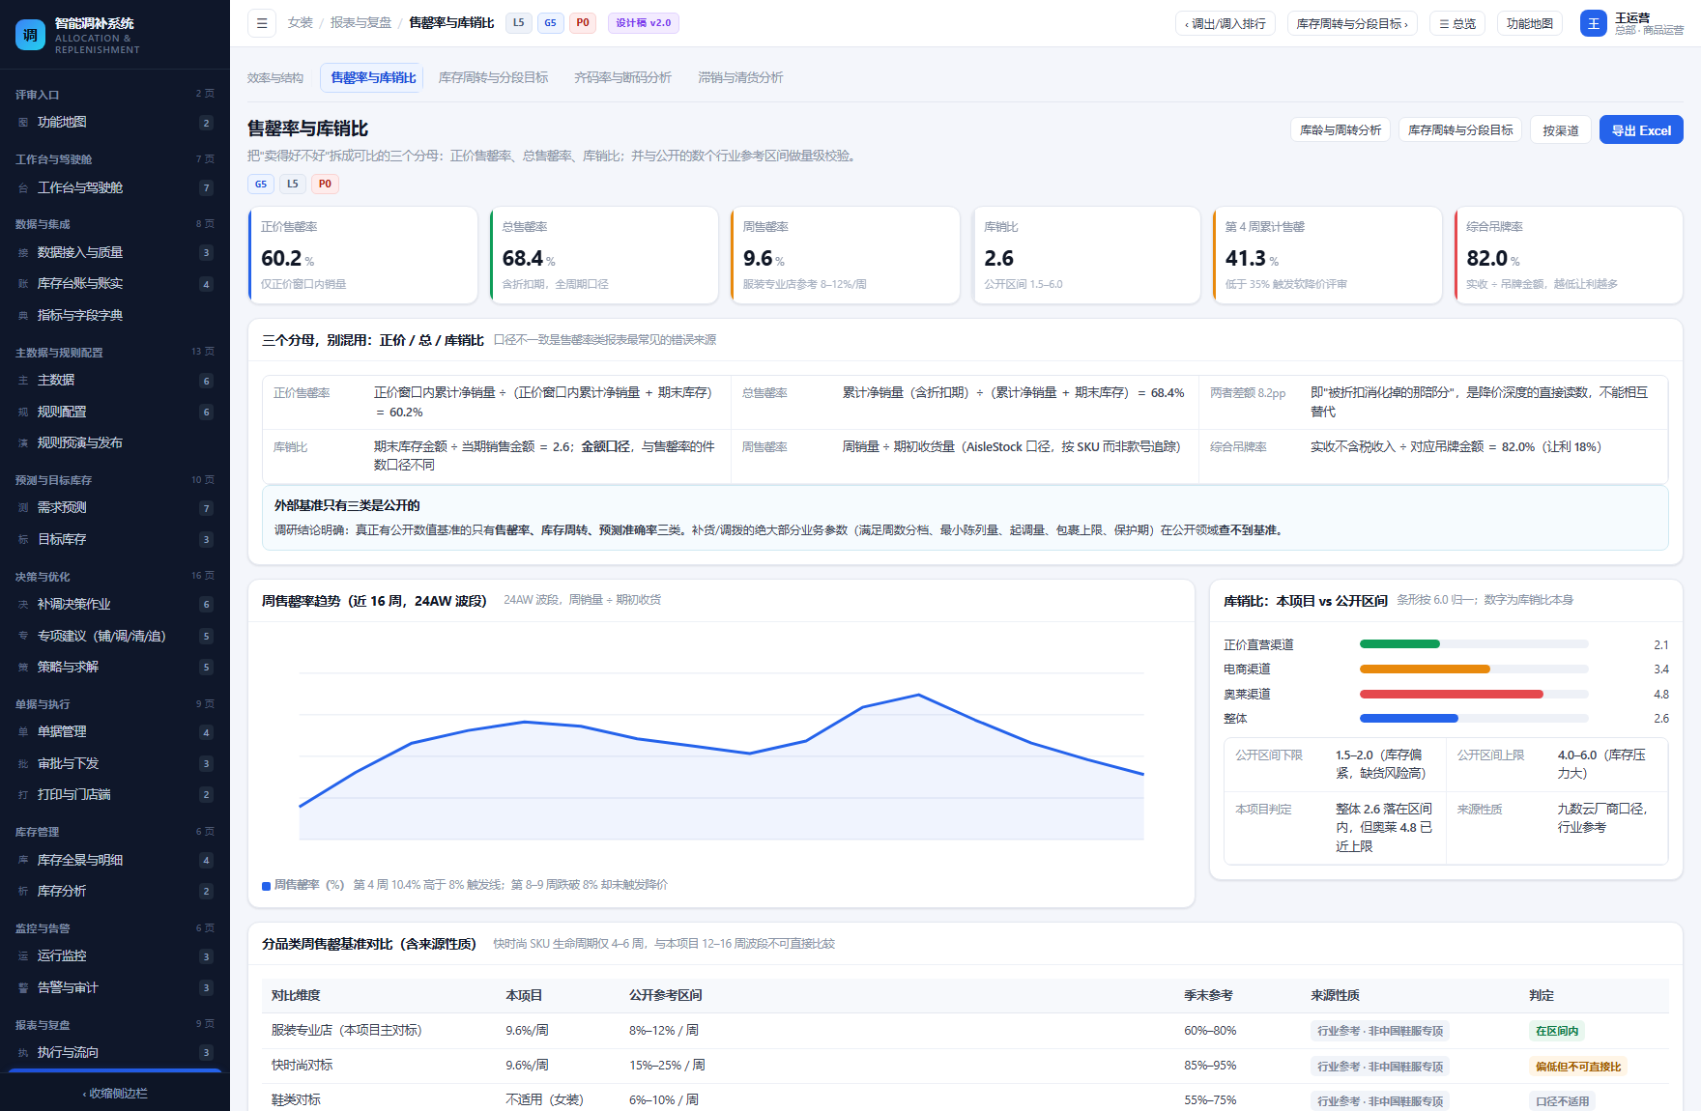The image size is (1701, 1111).
Task: Click the 在区间内 status tag in table
Action: 1557,1031
